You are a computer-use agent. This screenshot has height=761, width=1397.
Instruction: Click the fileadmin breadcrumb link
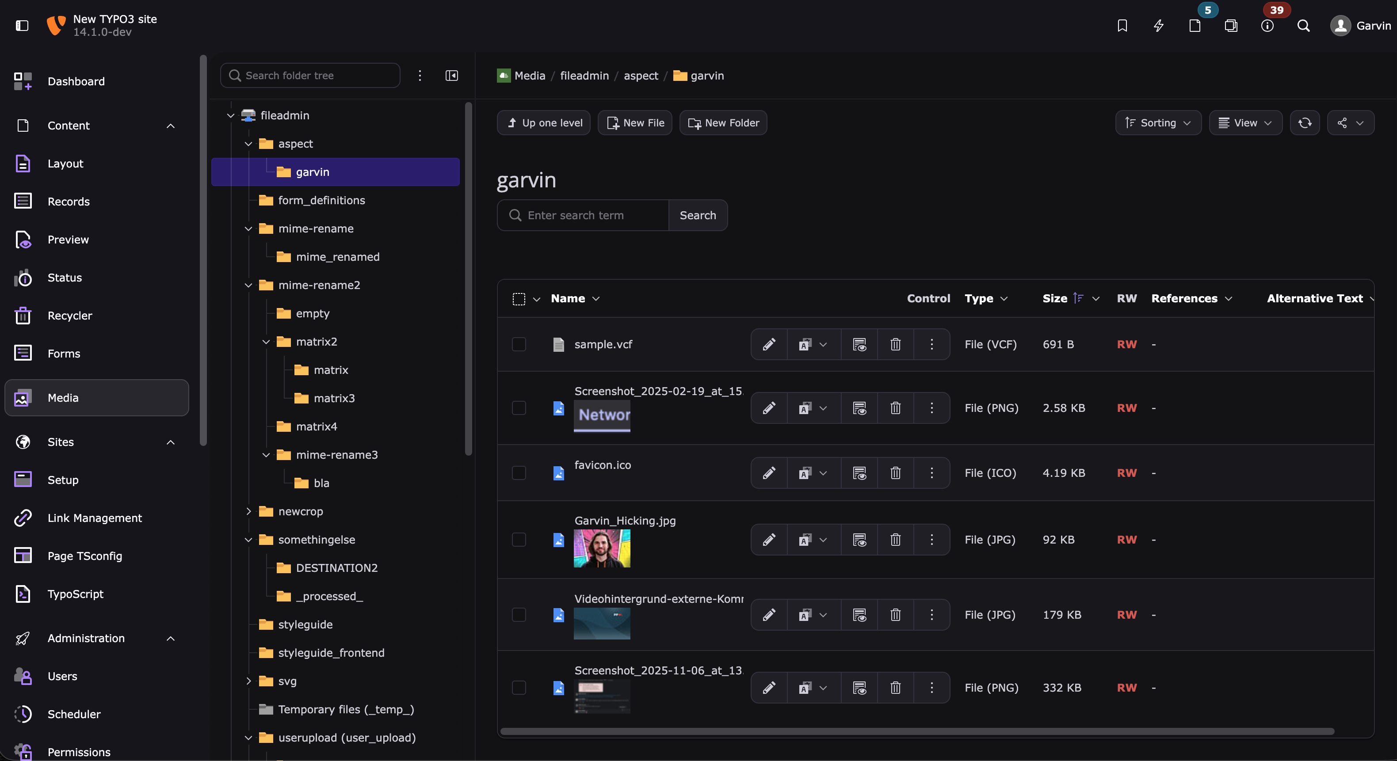tap(584, 75)
